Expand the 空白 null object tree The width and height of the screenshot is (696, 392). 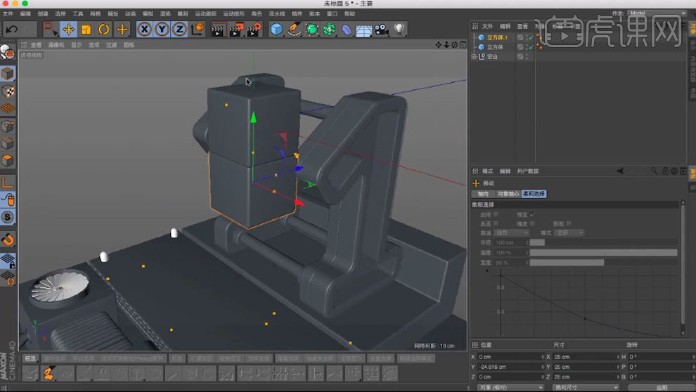click(x=474, y=57)
